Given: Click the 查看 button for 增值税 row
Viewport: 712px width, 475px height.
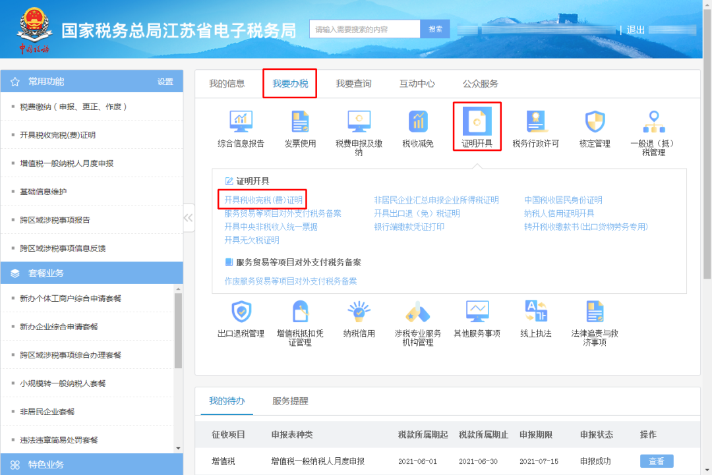Looking at the screenshot, I should (x=657, y=461).
